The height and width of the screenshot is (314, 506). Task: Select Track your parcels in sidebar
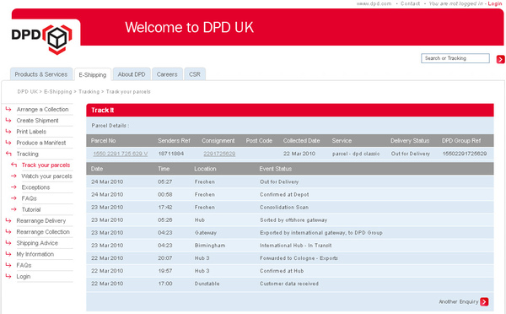tap(46, 165)
